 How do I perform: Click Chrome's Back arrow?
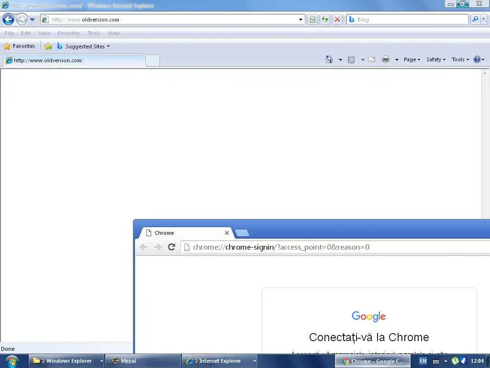[x=144, y=247]
